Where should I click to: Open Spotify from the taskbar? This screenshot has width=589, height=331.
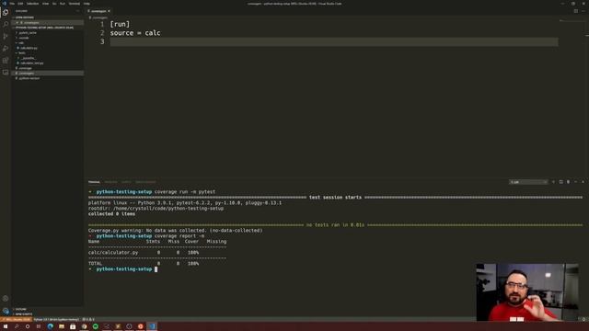click(96, 326)
